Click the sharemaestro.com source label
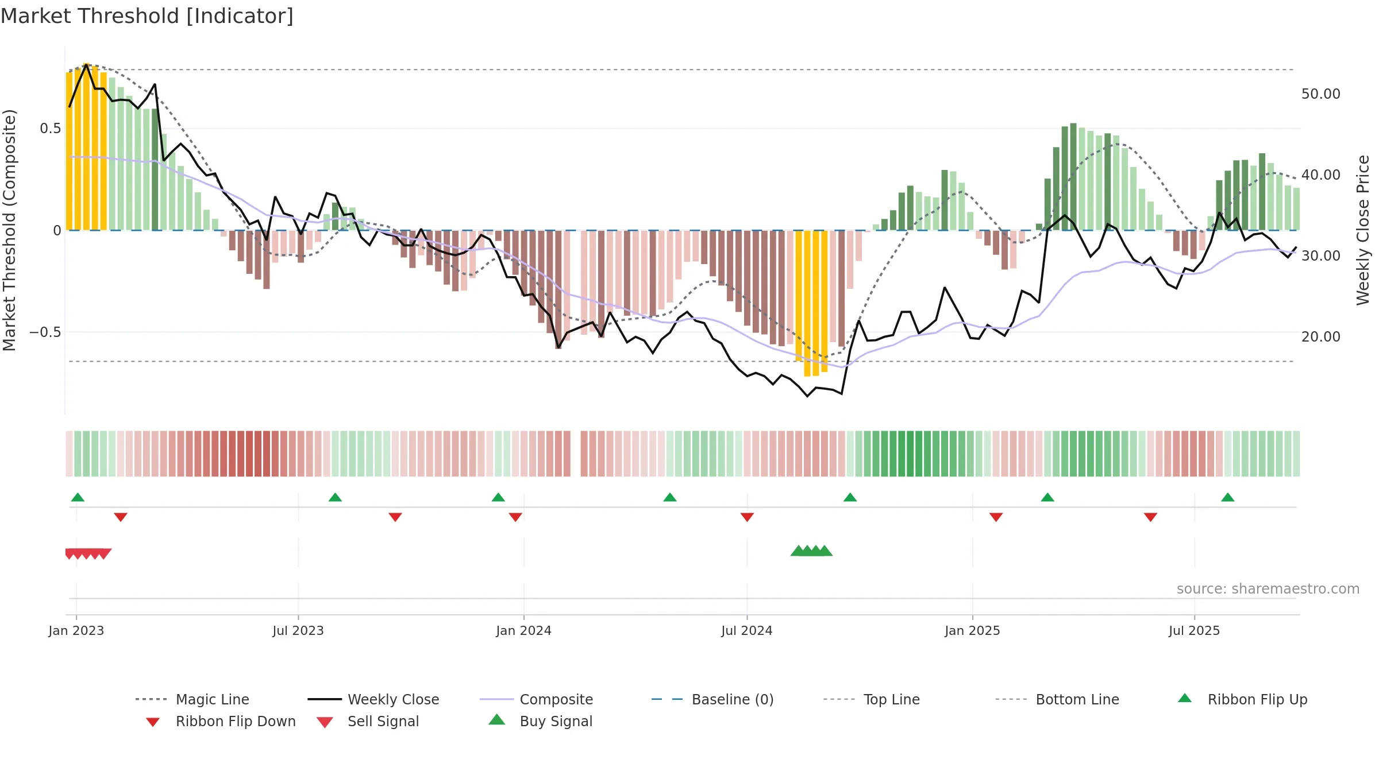Viewport: 1379px width, 775px height. [1268, 589]
